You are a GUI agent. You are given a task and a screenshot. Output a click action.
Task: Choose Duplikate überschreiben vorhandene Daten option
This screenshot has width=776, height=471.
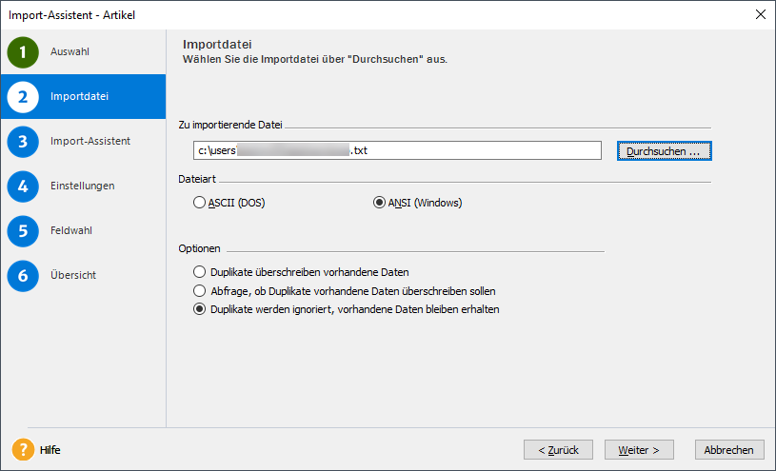pos(199,272)
